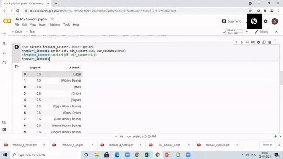Open the Edit menu
283x159 pixels.
[25, 25]
